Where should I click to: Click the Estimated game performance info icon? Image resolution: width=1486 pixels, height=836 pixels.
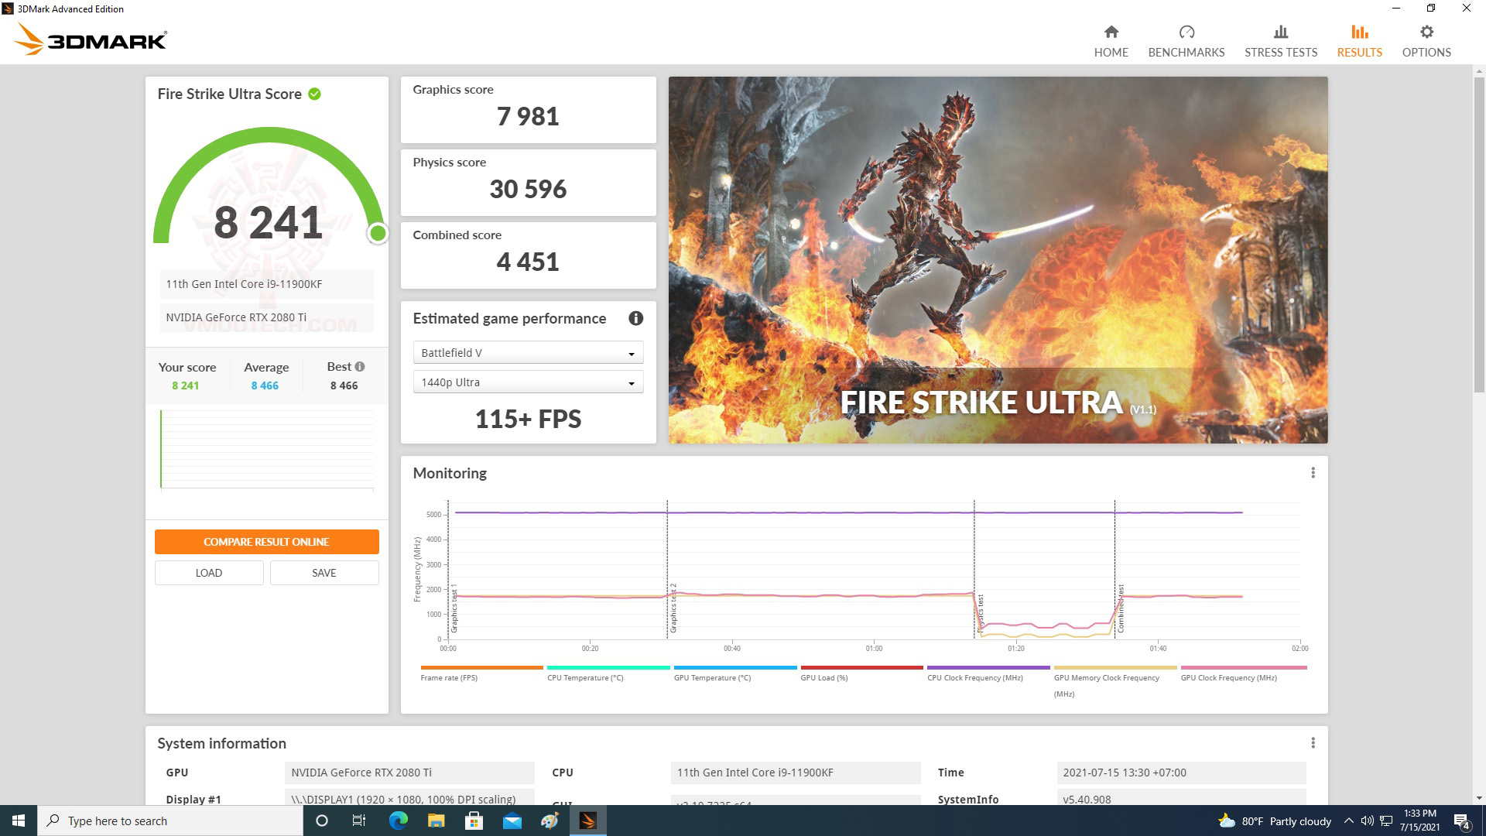point(636,318)
